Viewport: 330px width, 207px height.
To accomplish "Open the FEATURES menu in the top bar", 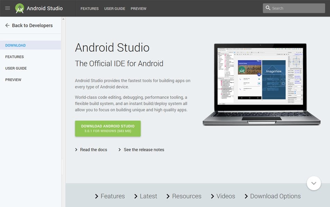I will pyautogui.click(x=89, y=9).
